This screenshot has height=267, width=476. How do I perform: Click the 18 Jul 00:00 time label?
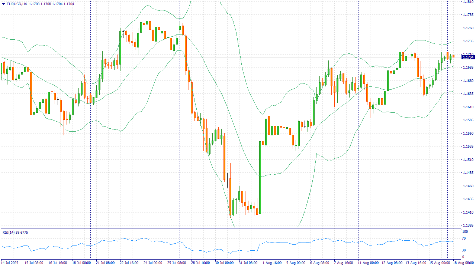point(81,263)
